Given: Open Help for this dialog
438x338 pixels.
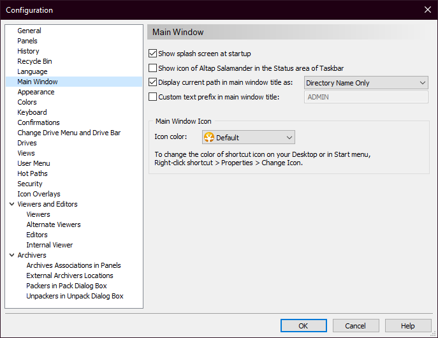Looking at the screenshot, I should click(408, 326).
